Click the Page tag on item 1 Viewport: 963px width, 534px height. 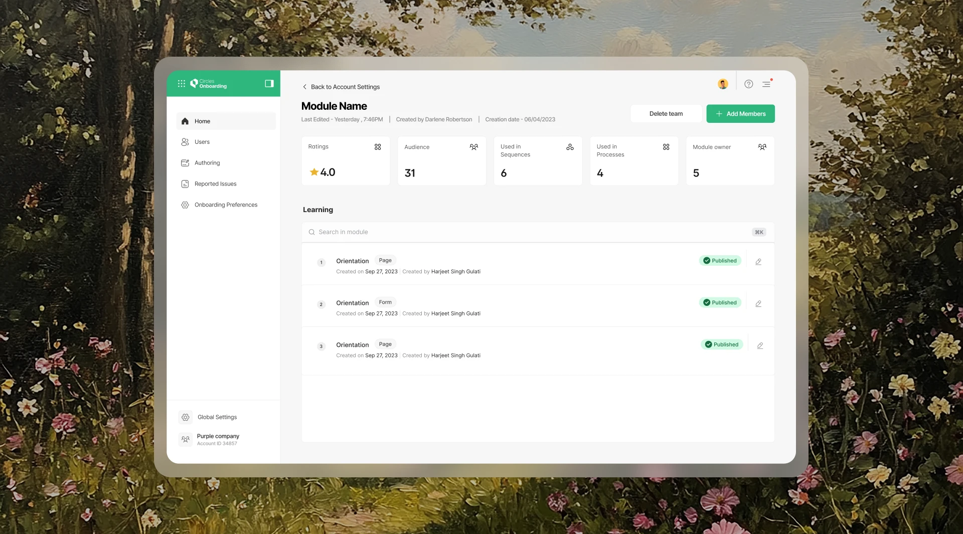pos(385,261)
